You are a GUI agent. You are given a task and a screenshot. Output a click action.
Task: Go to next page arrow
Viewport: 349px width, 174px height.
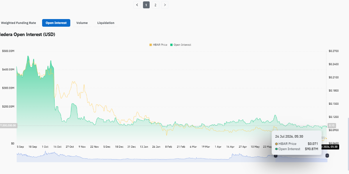(x=165, y=5)
